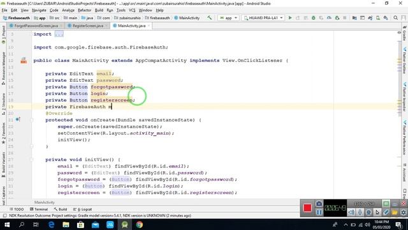Open the Project side panel
This screenshot has width=408, height=230.
point(3,34)
